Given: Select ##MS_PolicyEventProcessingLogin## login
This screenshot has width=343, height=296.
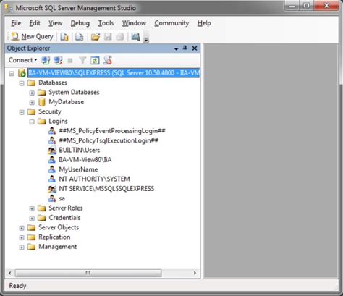Looking at the screenshot, I should tap(112, 131).
